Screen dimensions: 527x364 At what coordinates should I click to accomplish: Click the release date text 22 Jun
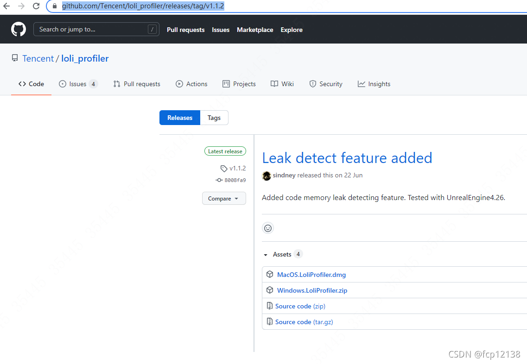coord(353,175)
